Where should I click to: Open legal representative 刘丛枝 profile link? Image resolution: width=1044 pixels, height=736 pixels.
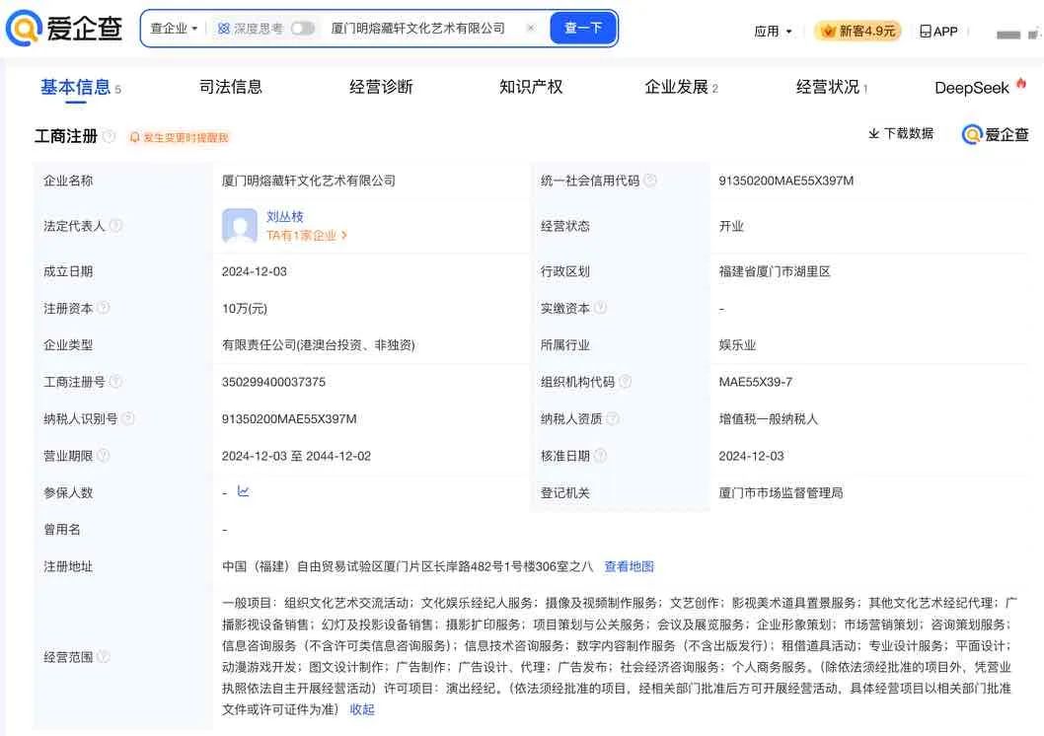[x=285, y=216]
